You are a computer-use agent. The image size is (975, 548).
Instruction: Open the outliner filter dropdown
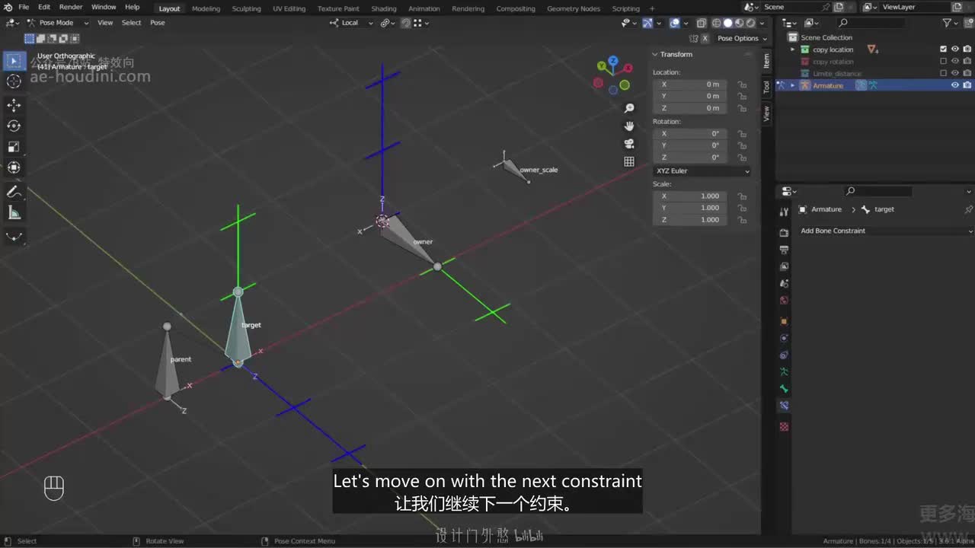(x=949, y=23)
